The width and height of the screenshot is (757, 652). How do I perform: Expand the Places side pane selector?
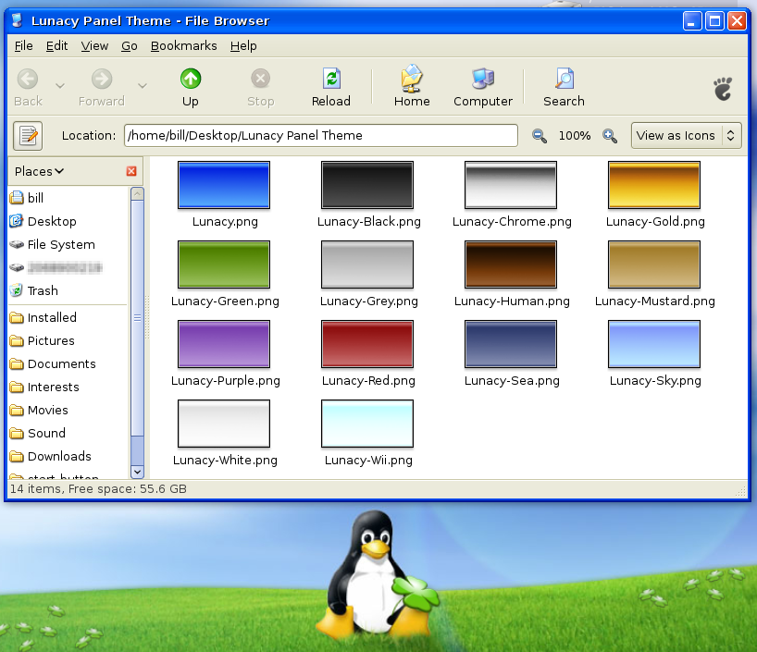(x=39, y=171)
